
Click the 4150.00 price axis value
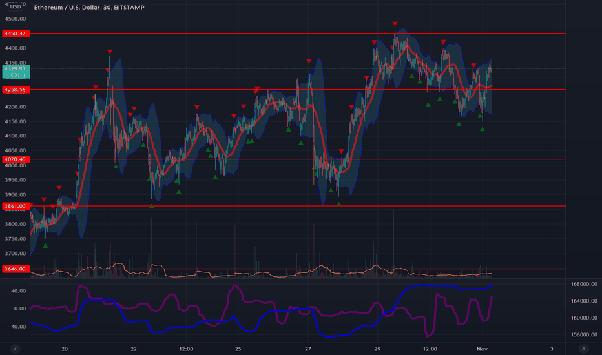(x=16, y=121)
